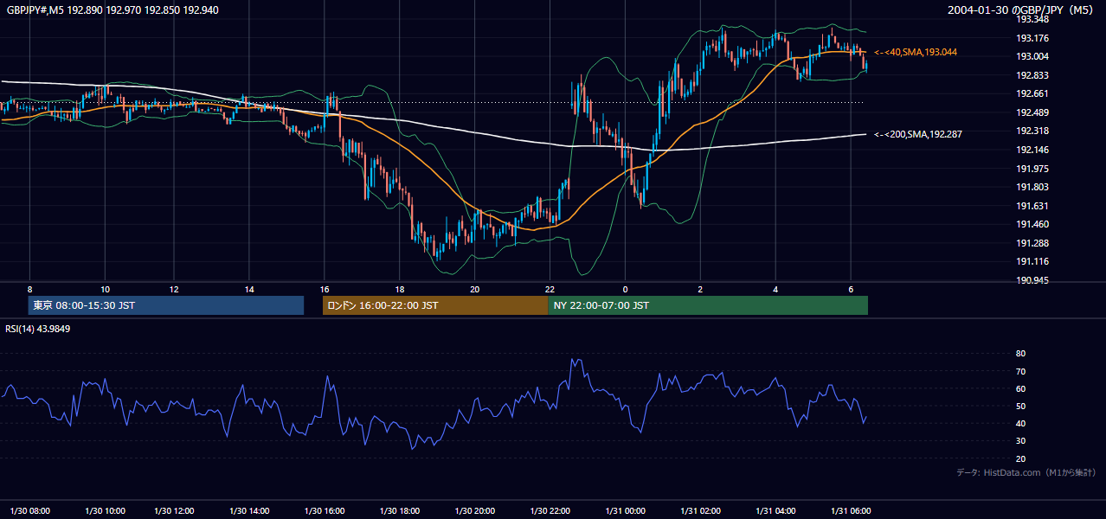This screenshot has height=519, width=1106.
Task: Click price axis label 191.288
Action: [x=1032, y=243]
